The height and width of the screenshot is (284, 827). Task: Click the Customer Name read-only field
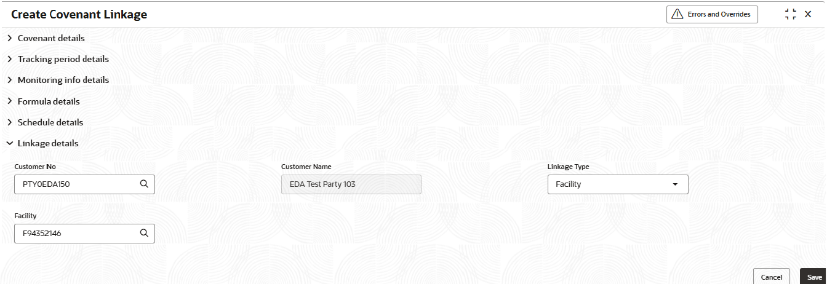[x=351, y=184]
